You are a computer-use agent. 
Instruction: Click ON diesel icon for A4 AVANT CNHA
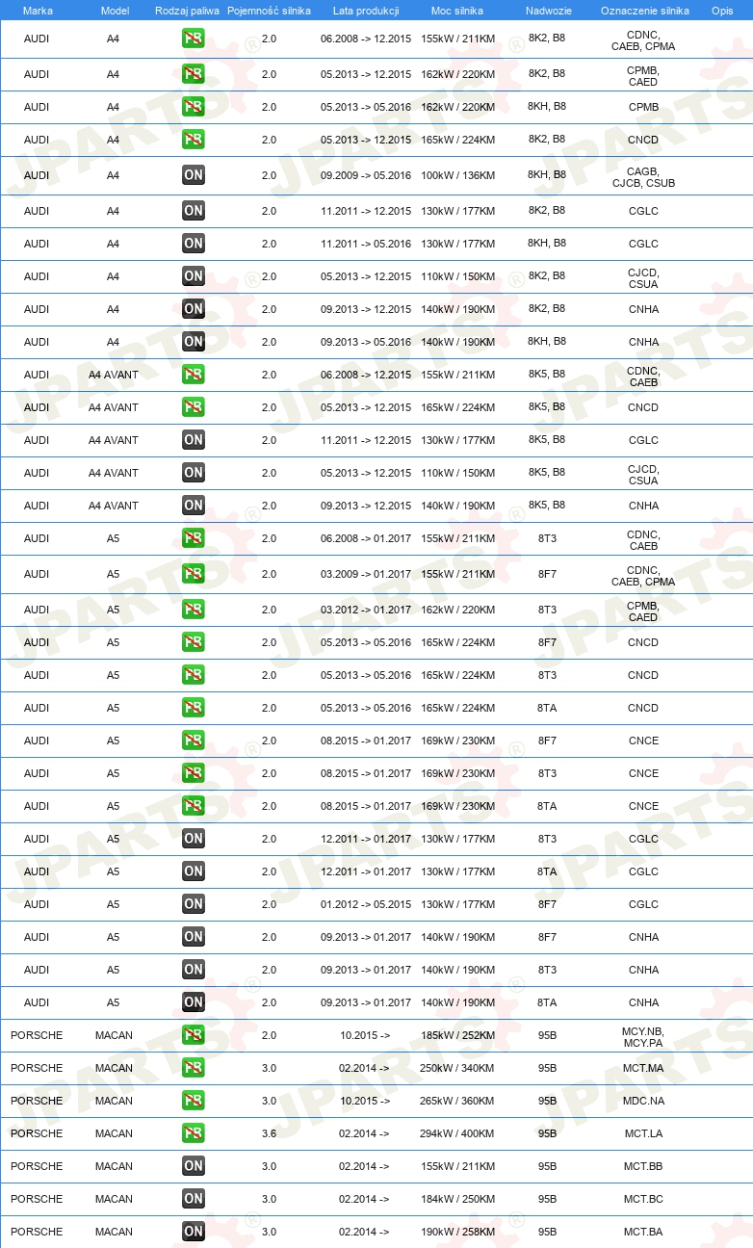point(194,506)
